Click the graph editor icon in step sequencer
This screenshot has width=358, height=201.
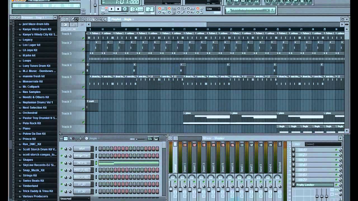(150, 139)
